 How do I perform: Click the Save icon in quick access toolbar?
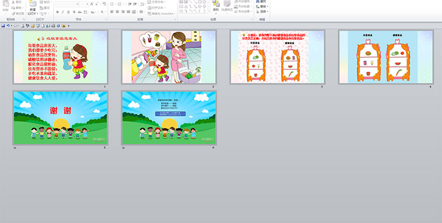pyautogui.click(x=3, y=26)
